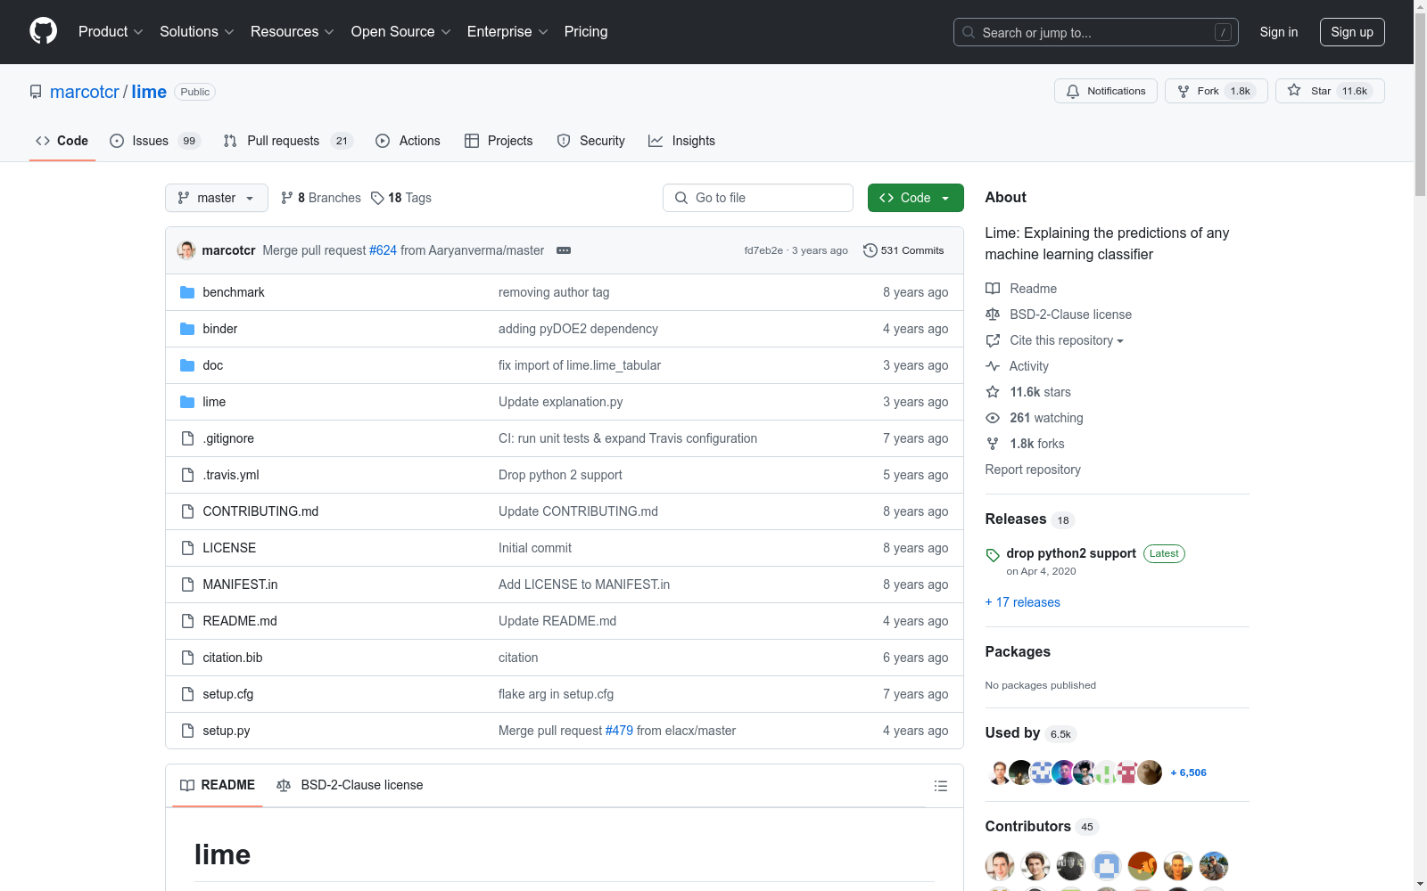Open the Open Source menu
This screenshot has width=1427, height=891.
pyautogui.click(x=401, y=31)
